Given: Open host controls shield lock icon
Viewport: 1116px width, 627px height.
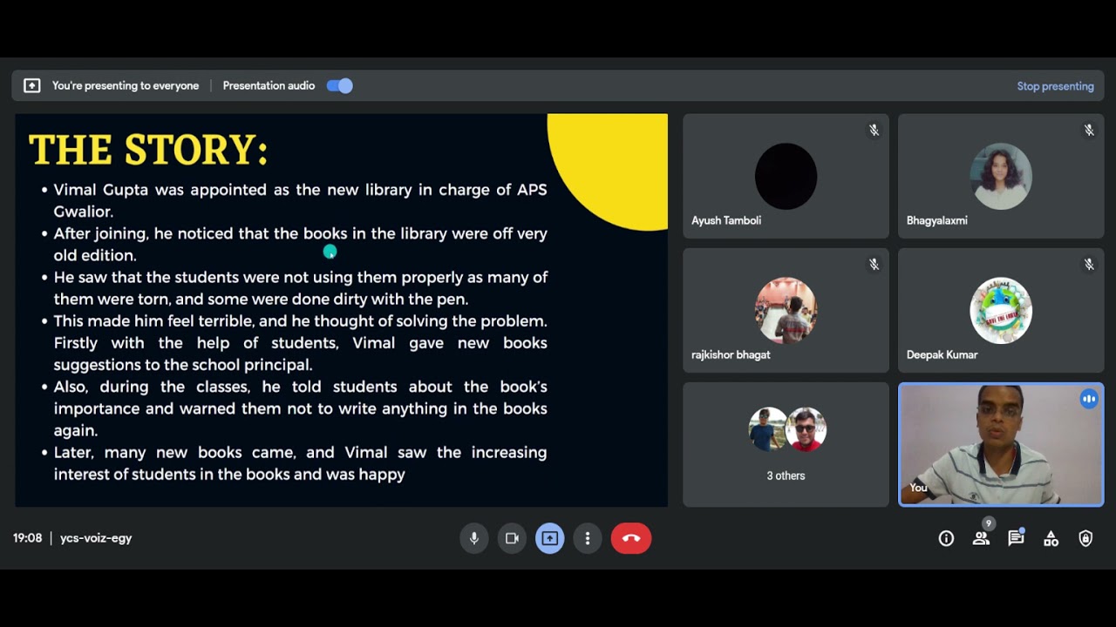Looking at the screenshot, I should [x=1085, y=539].
